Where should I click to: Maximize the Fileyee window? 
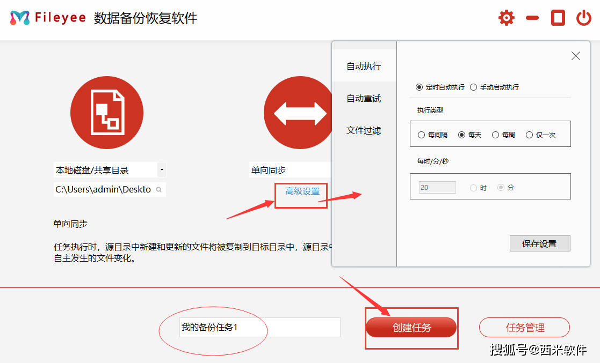558,18
